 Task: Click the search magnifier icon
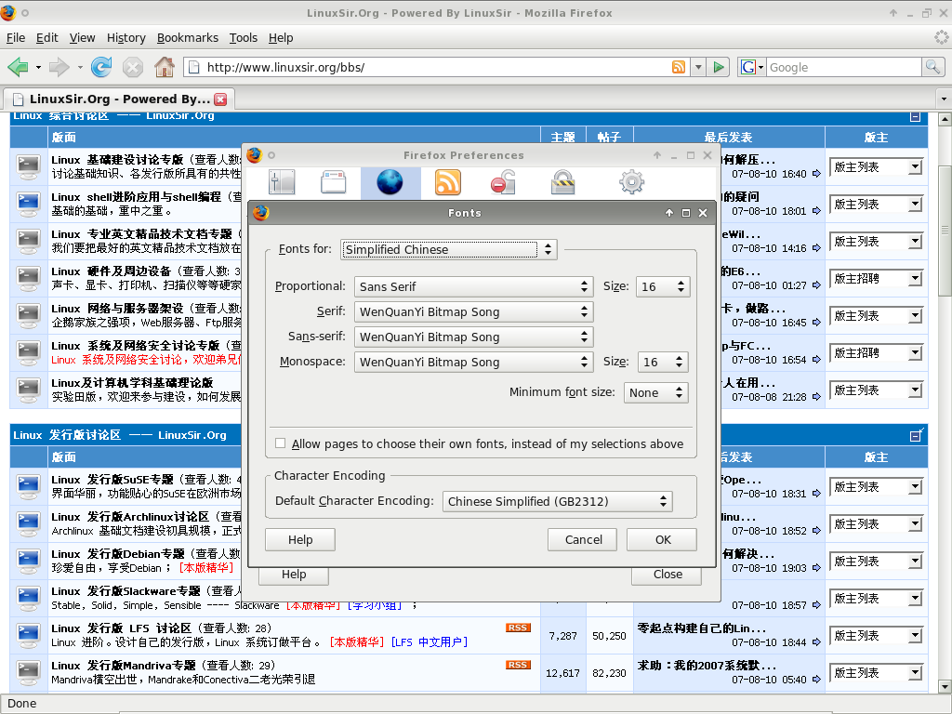click(x=932, y=67)
